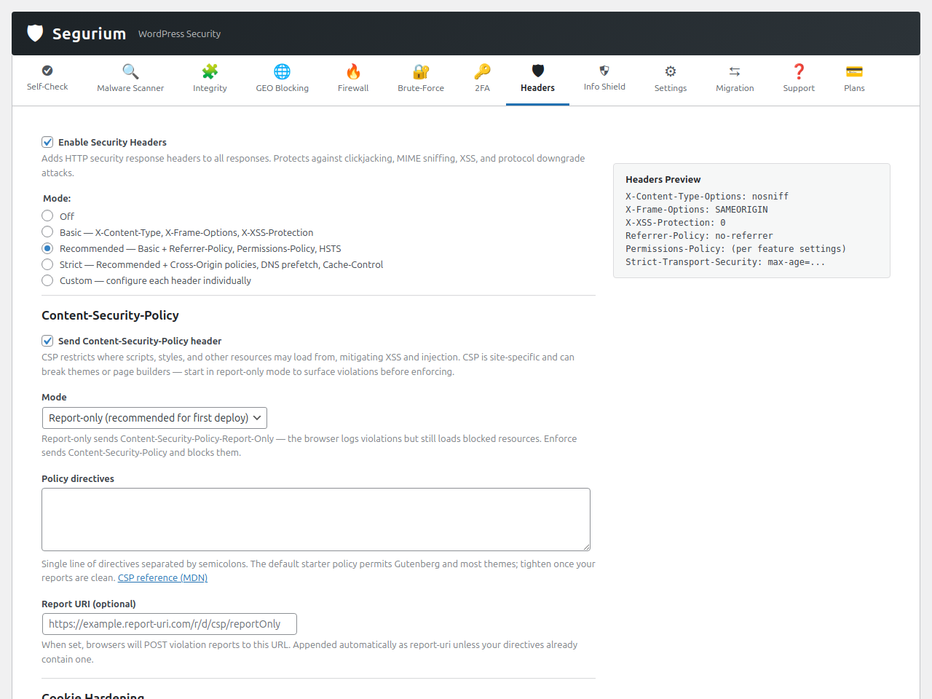Click into Policy directives textarea
This screenshot has width=932, height=699.
click(x=316, y=519)
